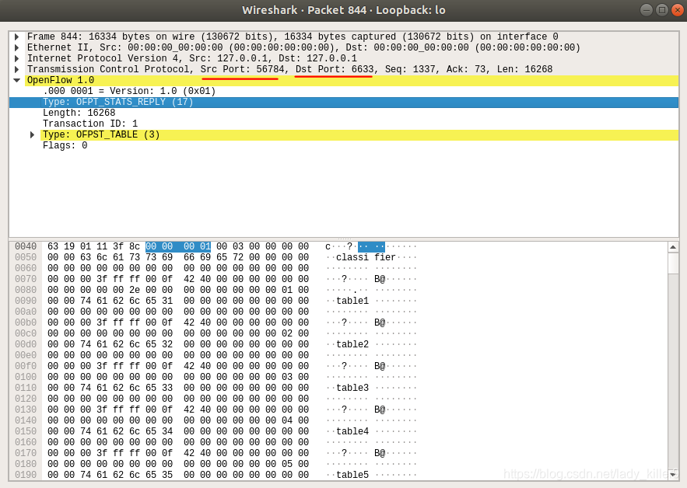Click hex offset 0190 row label

pos(26,475)
